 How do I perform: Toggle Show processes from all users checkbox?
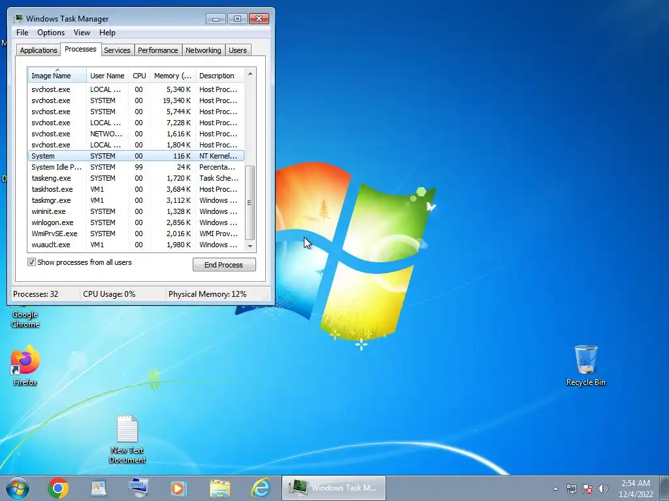(31, 262)
